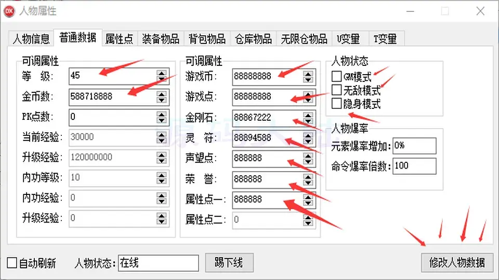
Task: Enable the 无敌模式 checkbox
Action: coord(336,90)
